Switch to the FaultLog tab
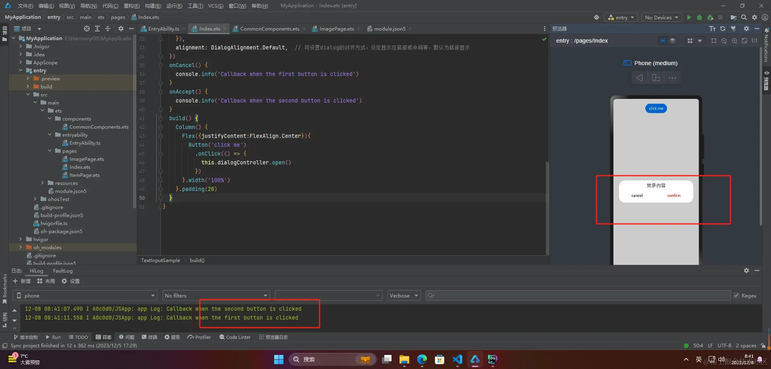This screenshot has width=771, height=369. coord(63,271)
